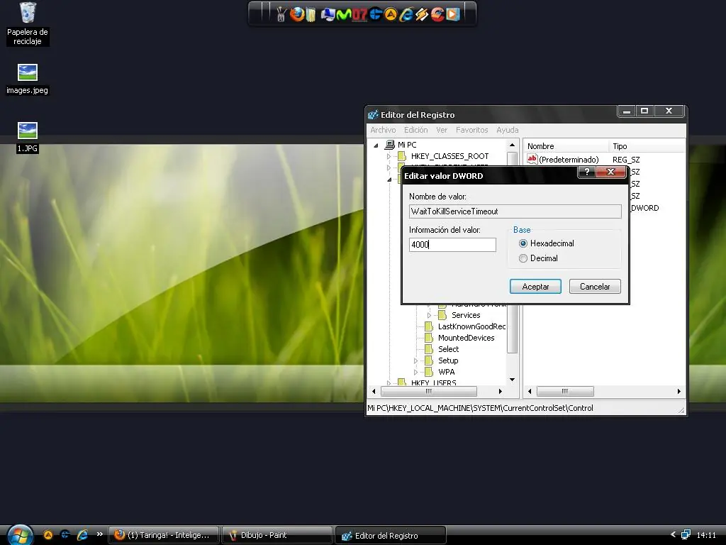
Task: Open the Ayuda menu
Action: 508,130
